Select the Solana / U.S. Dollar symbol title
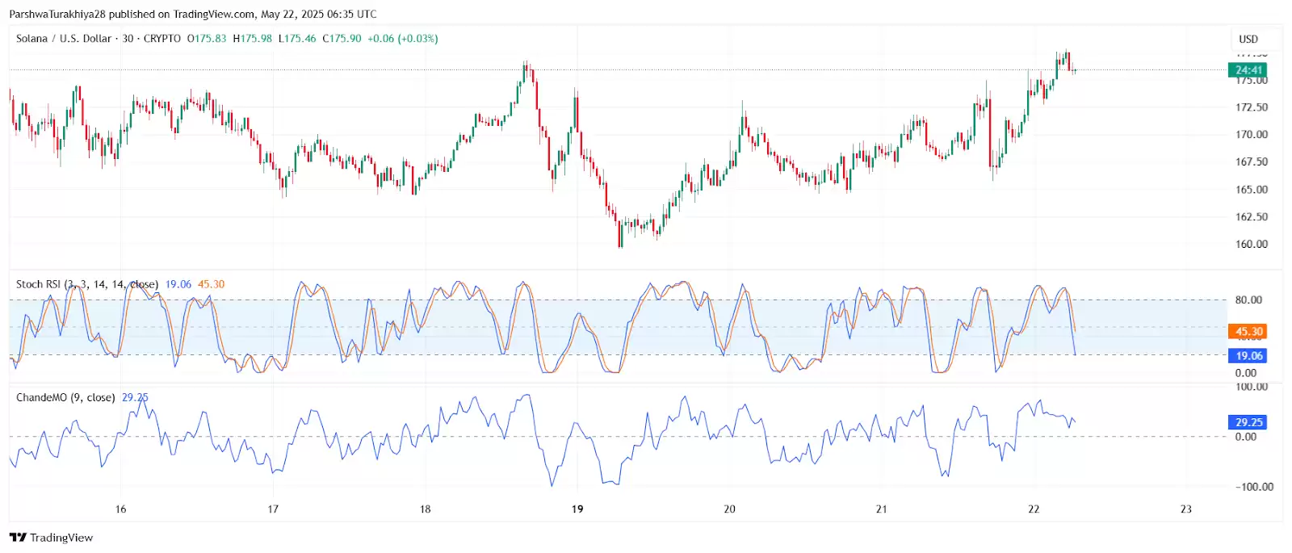The height and width of the screenshot is (553, 1292). 64,39
